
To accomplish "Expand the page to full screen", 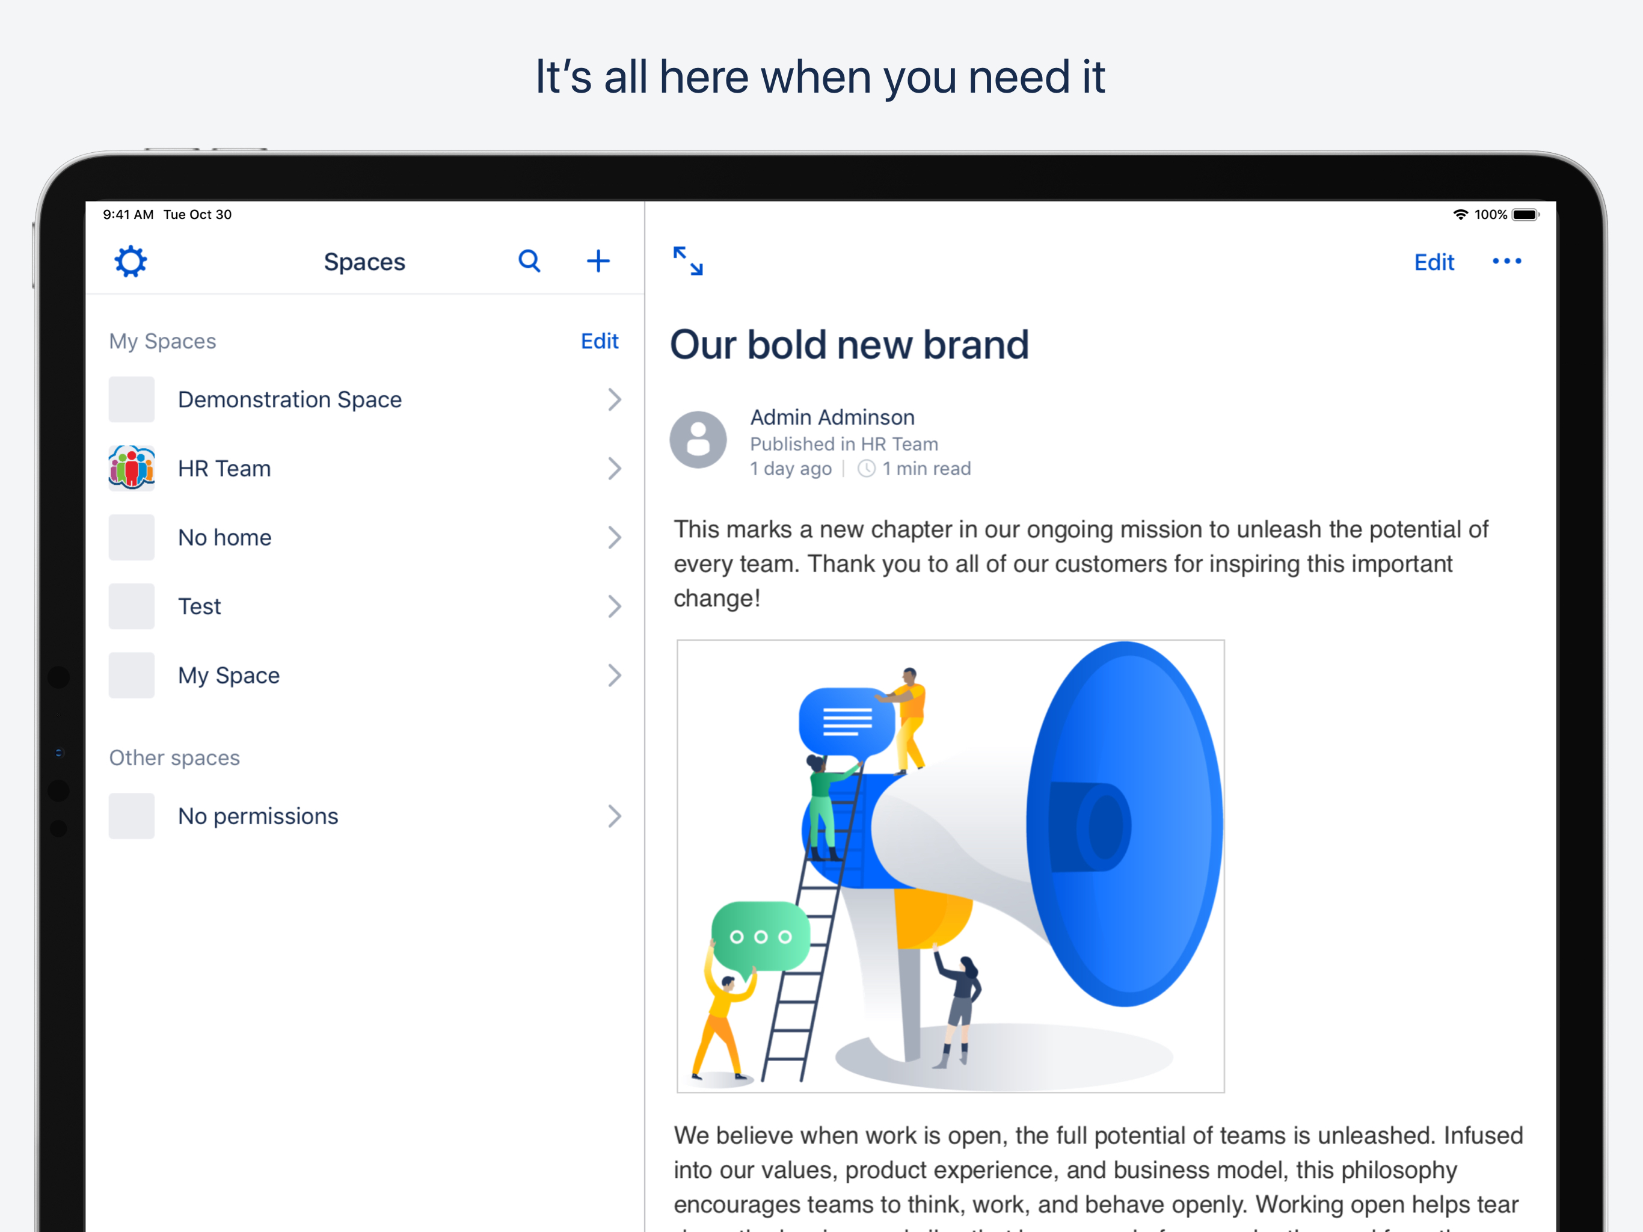I will [x=688, y=261].
